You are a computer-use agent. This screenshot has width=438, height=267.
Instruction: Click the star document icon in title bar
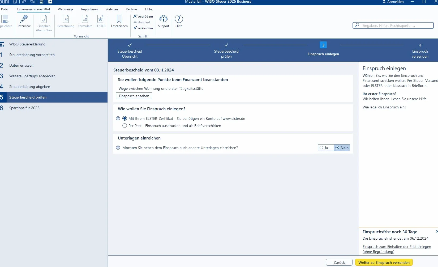[50, 2]
